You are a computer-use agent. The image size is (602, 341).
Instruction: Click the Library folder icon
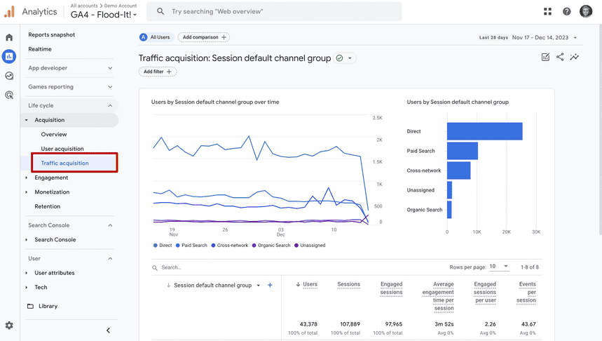[30, 306]
